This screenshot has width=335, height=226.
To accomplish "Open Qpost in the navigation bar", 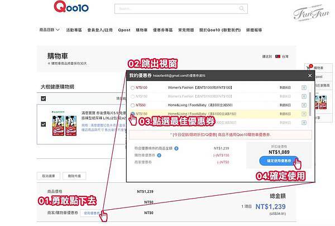I will tap(124, 30).
